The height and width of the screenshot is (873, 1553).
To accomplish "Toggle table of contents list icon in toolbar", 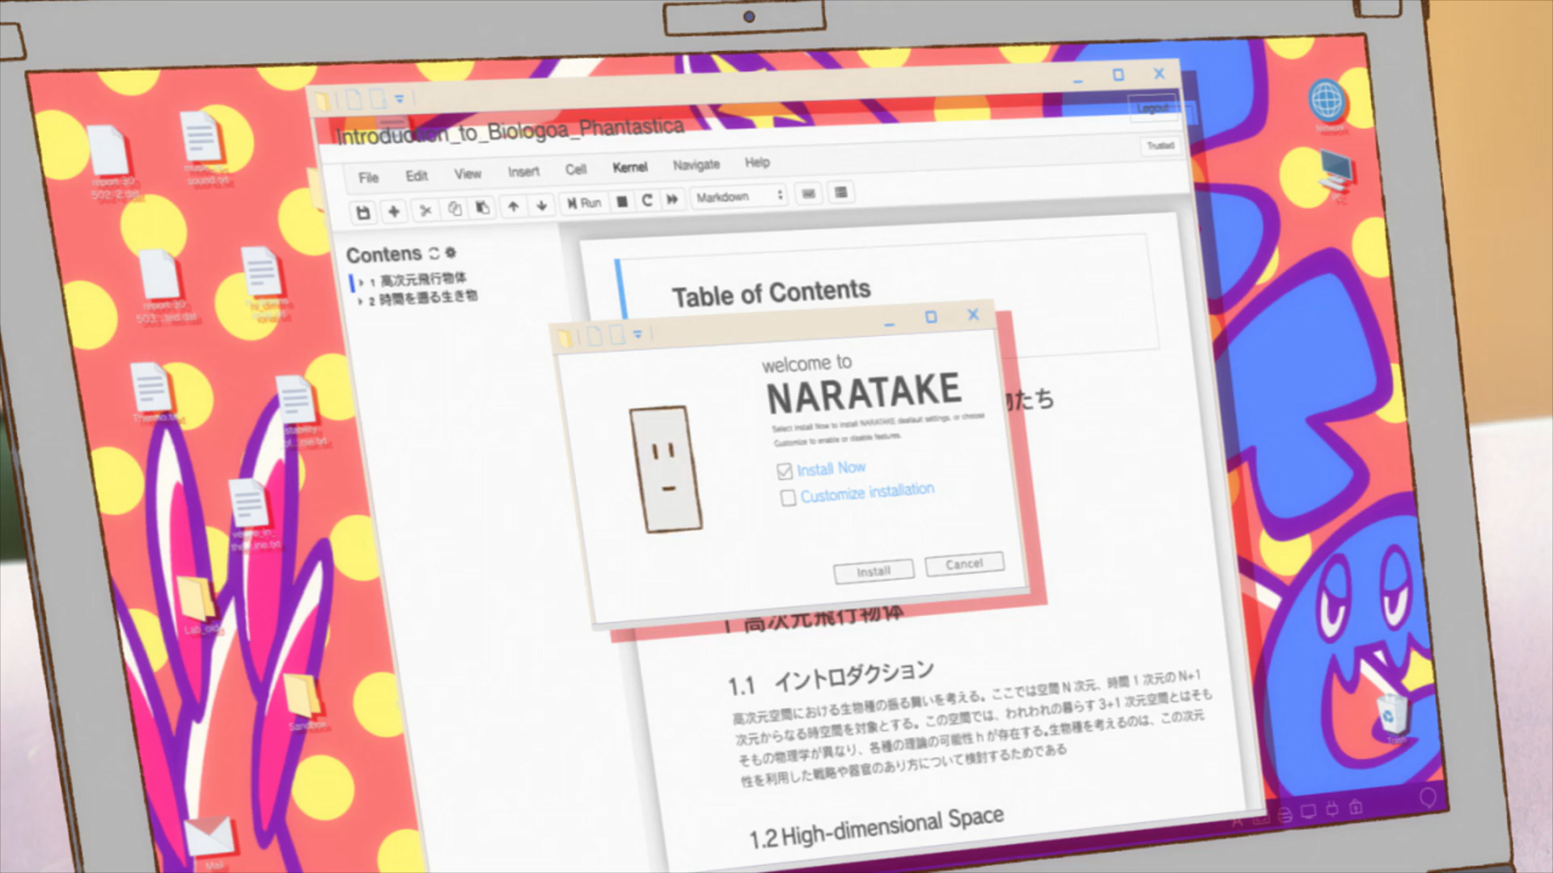I will pos(841,192).
